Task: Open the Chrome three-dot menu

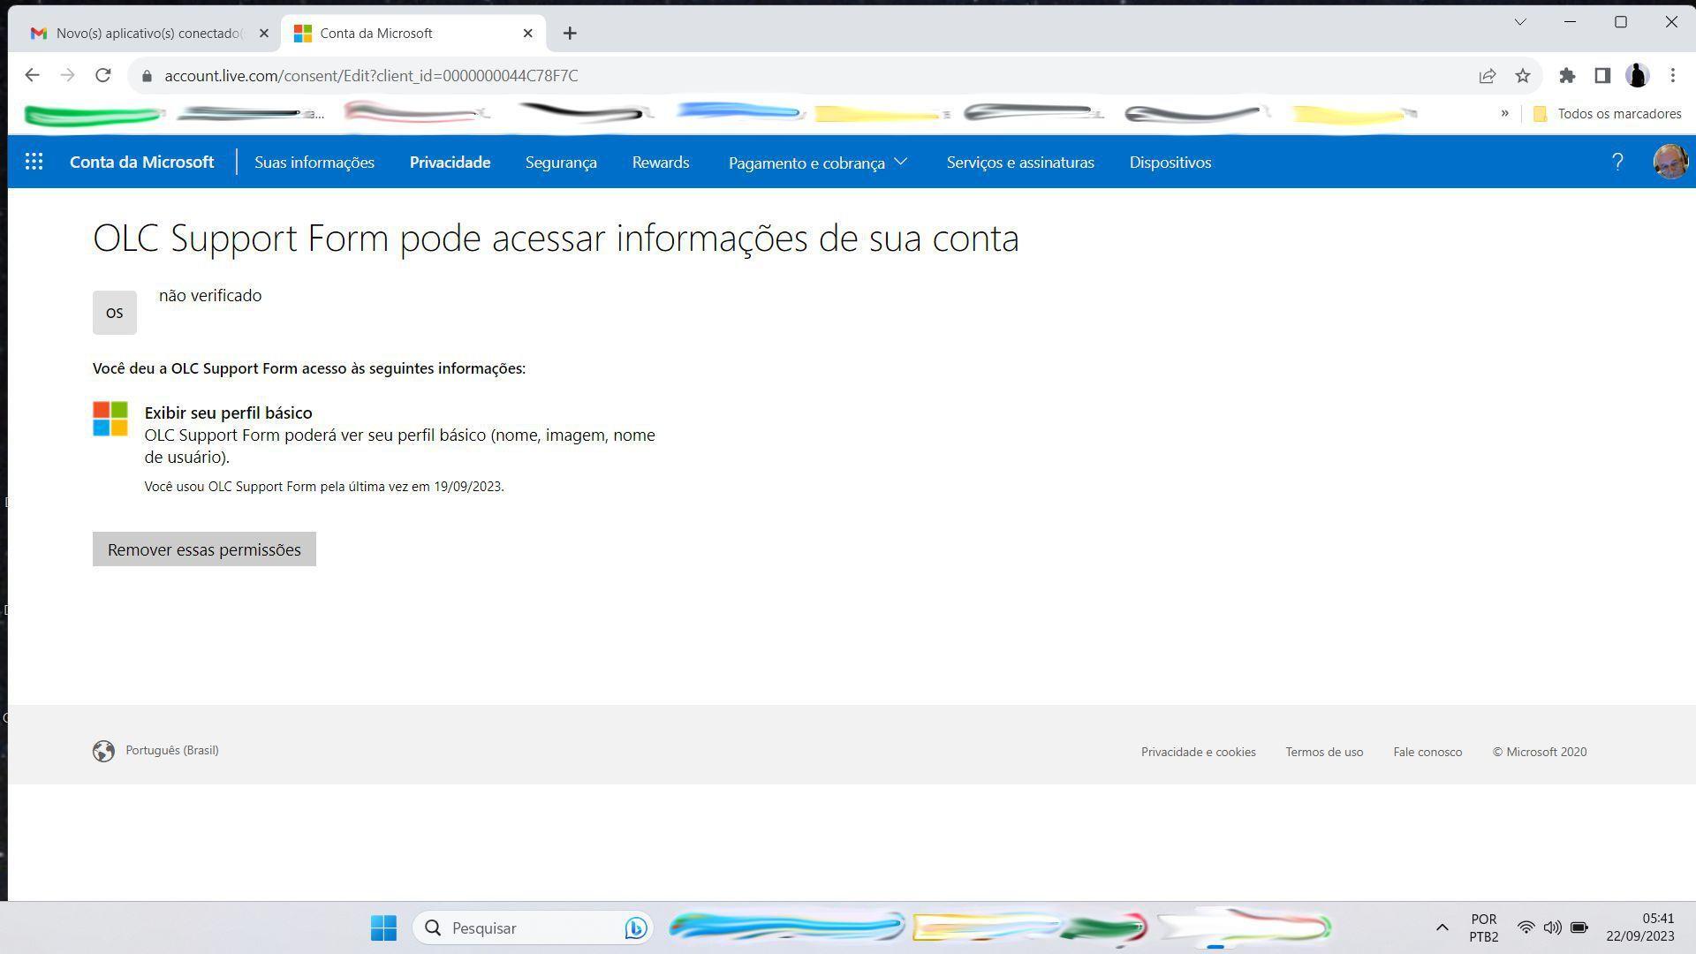Action: [x=1672, y=76]
